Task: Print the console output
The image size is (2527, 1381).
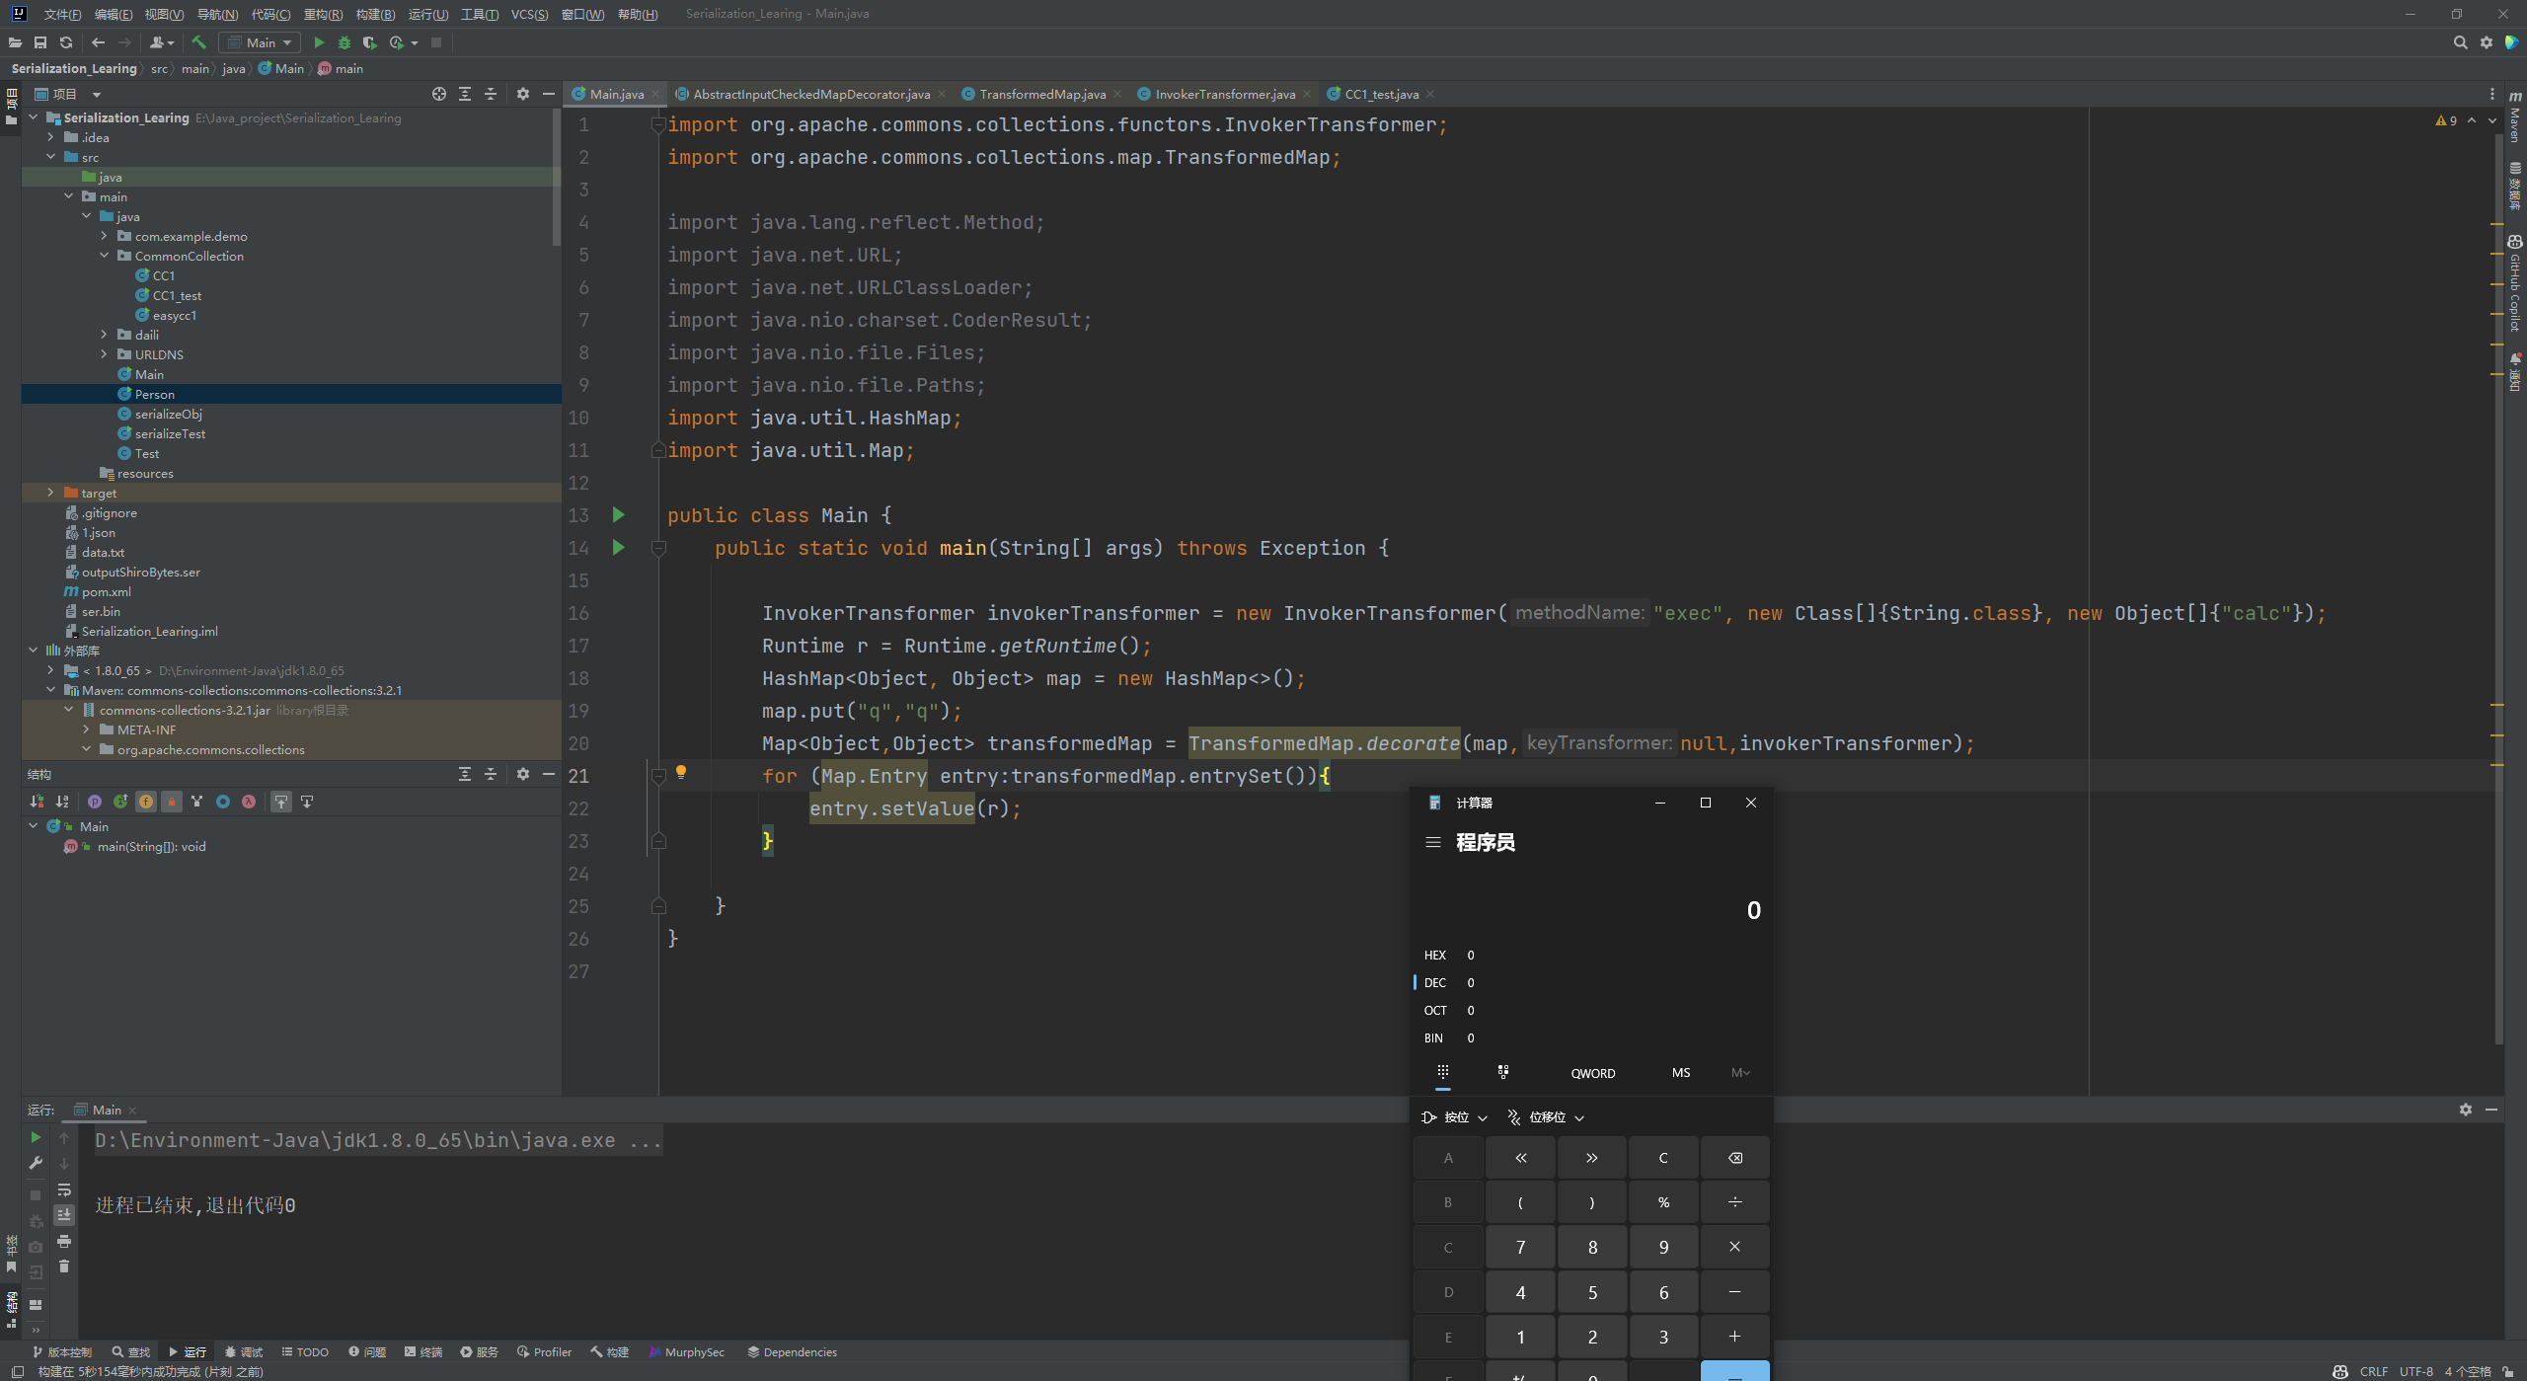Action: click(x=64, y=1241)
